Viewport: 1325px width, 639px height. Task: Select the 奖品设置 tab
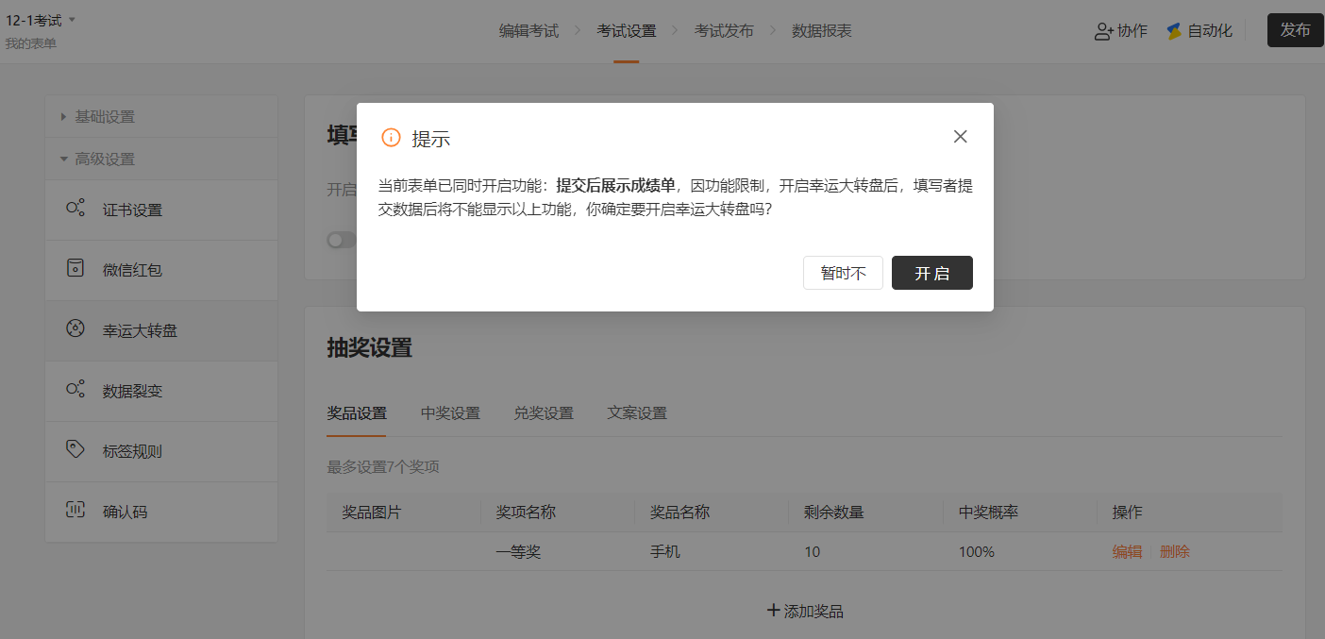click(x=357, y=413)
